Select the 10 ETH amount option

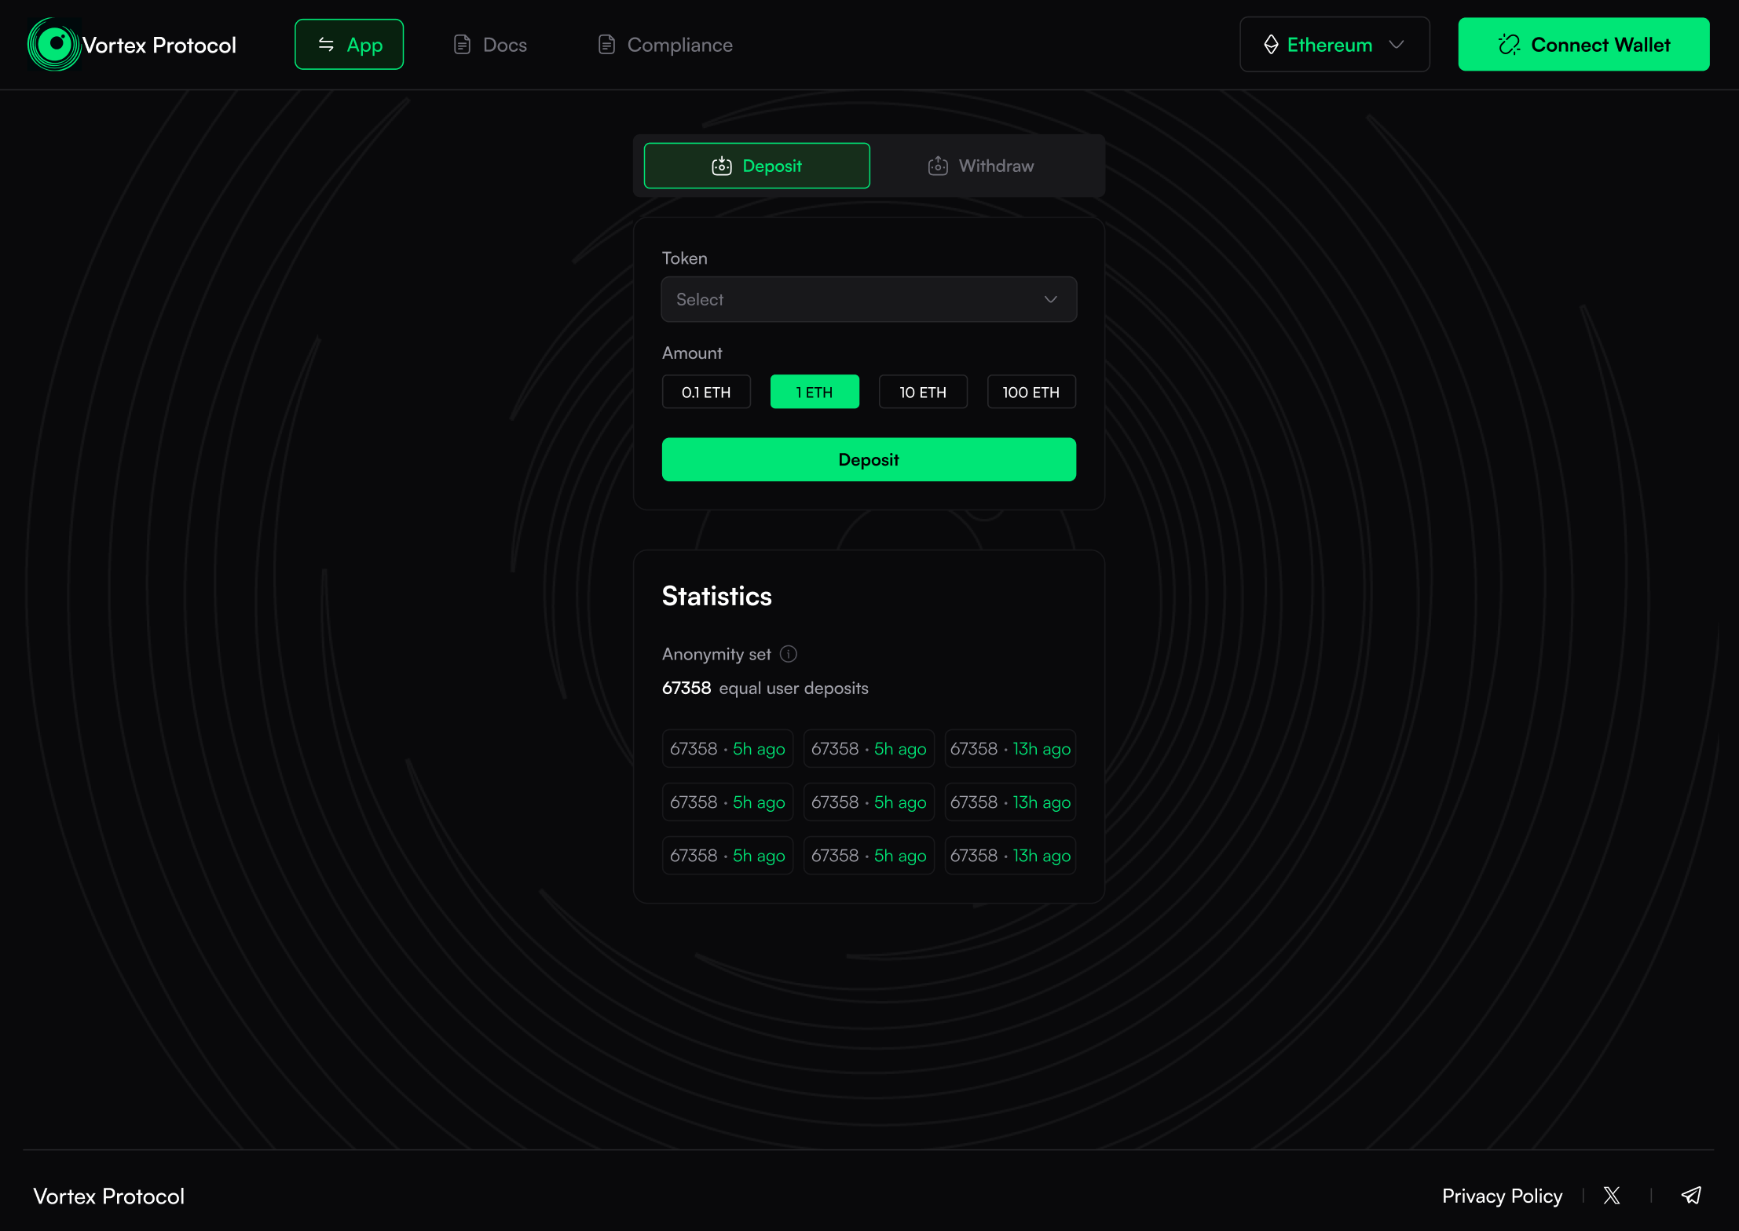[923, 392]
